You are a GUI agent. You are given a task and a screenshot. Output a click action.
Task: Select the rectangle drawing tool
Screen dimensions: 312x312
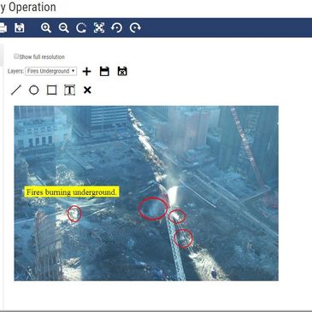51,91
